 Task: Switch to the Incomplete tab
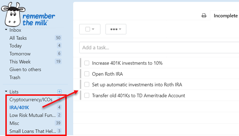(225, 16)
